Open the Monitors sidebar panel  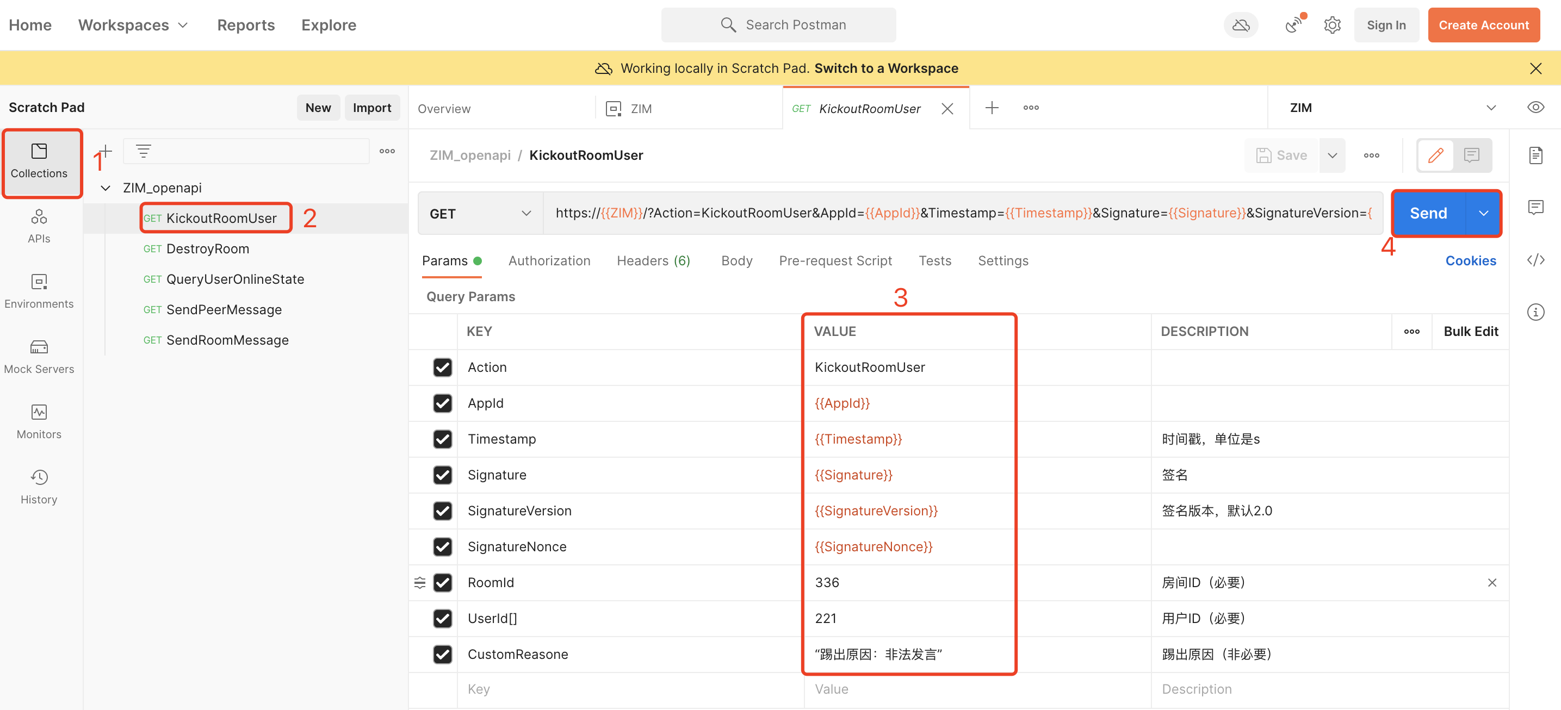coord(39,422)
